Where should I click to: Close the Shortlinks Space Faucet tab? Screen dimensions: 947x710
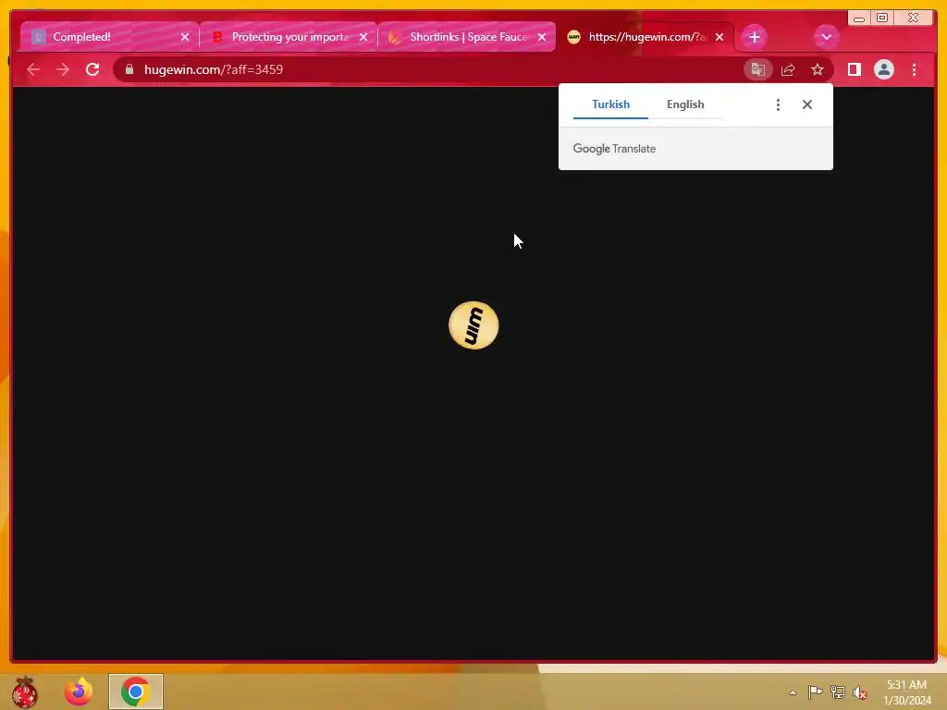[542, 37]
